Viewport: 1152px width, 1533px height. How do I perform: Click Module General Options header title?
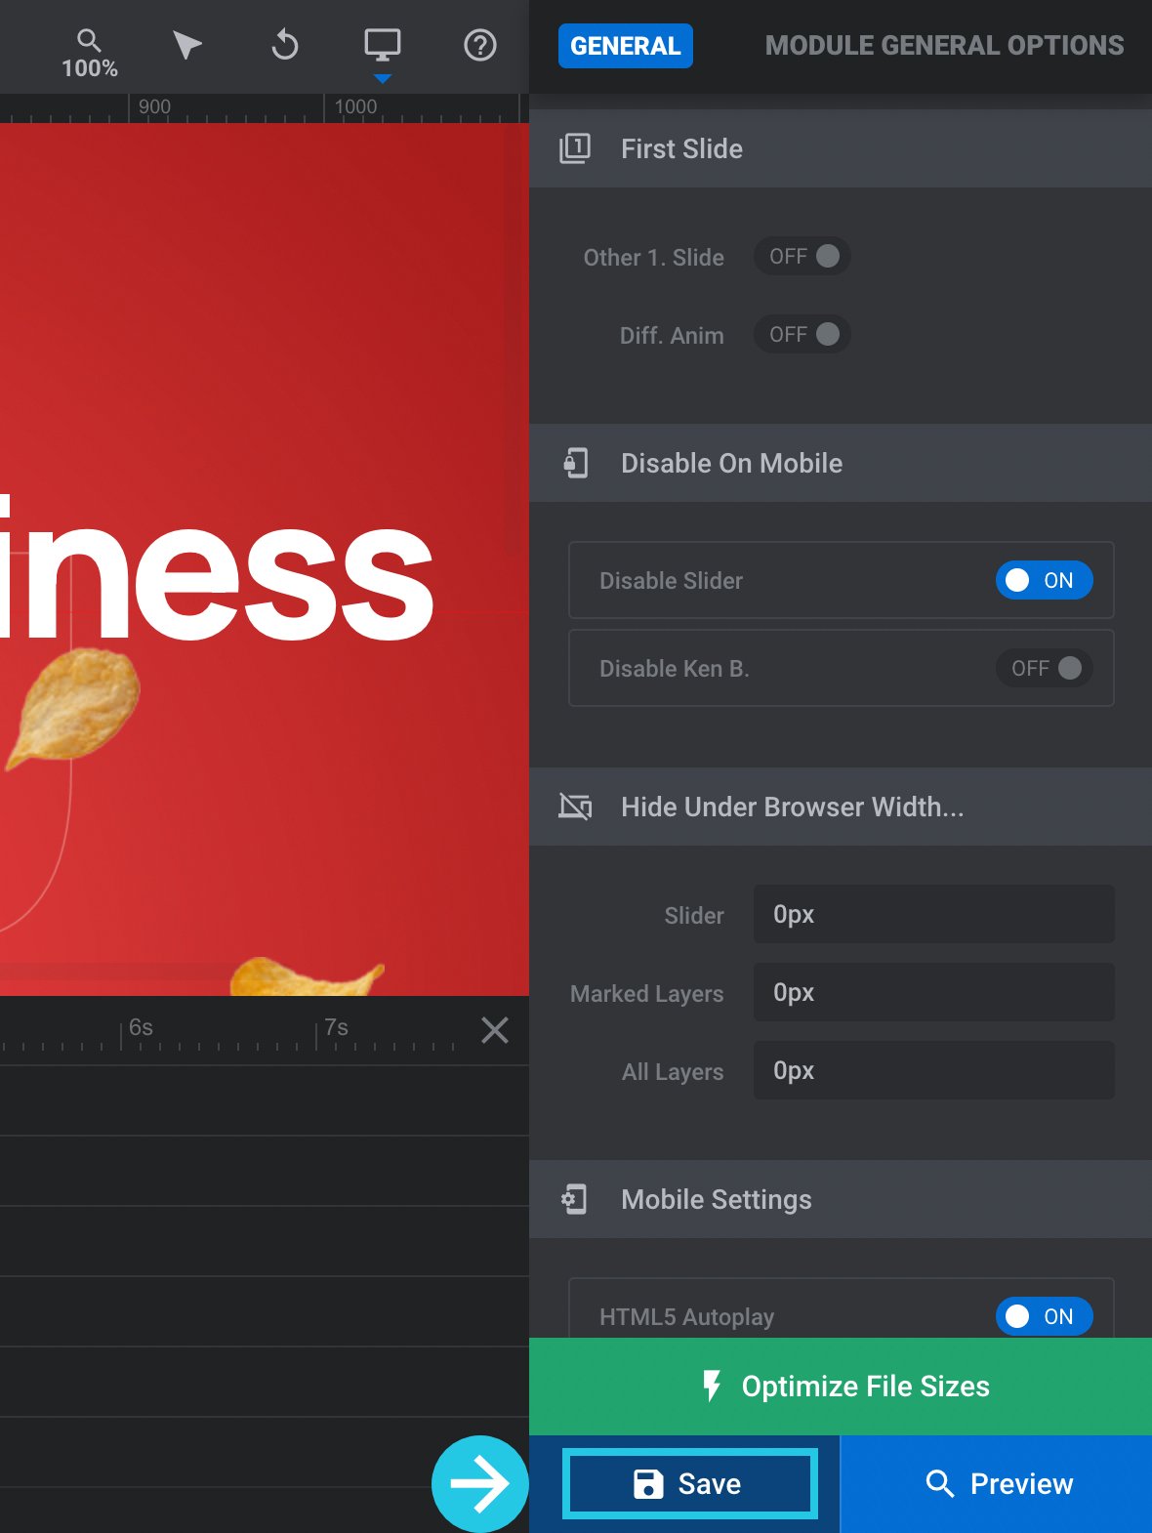(944, 46)
